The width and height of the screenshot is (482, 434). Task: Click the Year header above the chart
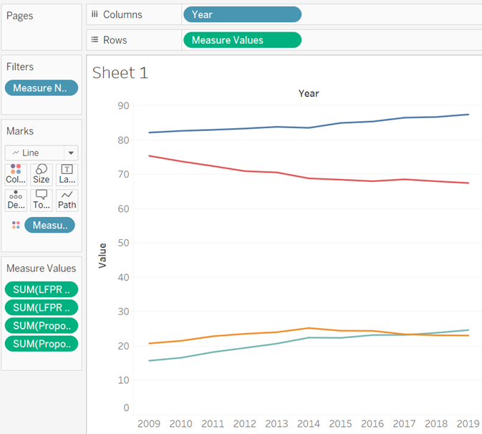[309, 93]
